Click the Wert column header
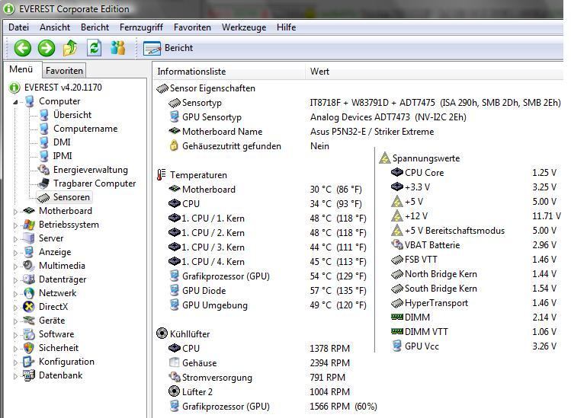Viewport: 571px width, 418px height. [x=435, y=72]
